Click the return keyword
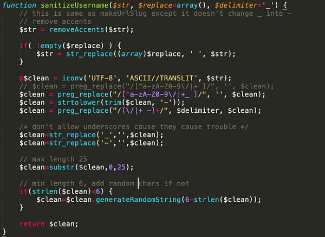 point(32,224)
